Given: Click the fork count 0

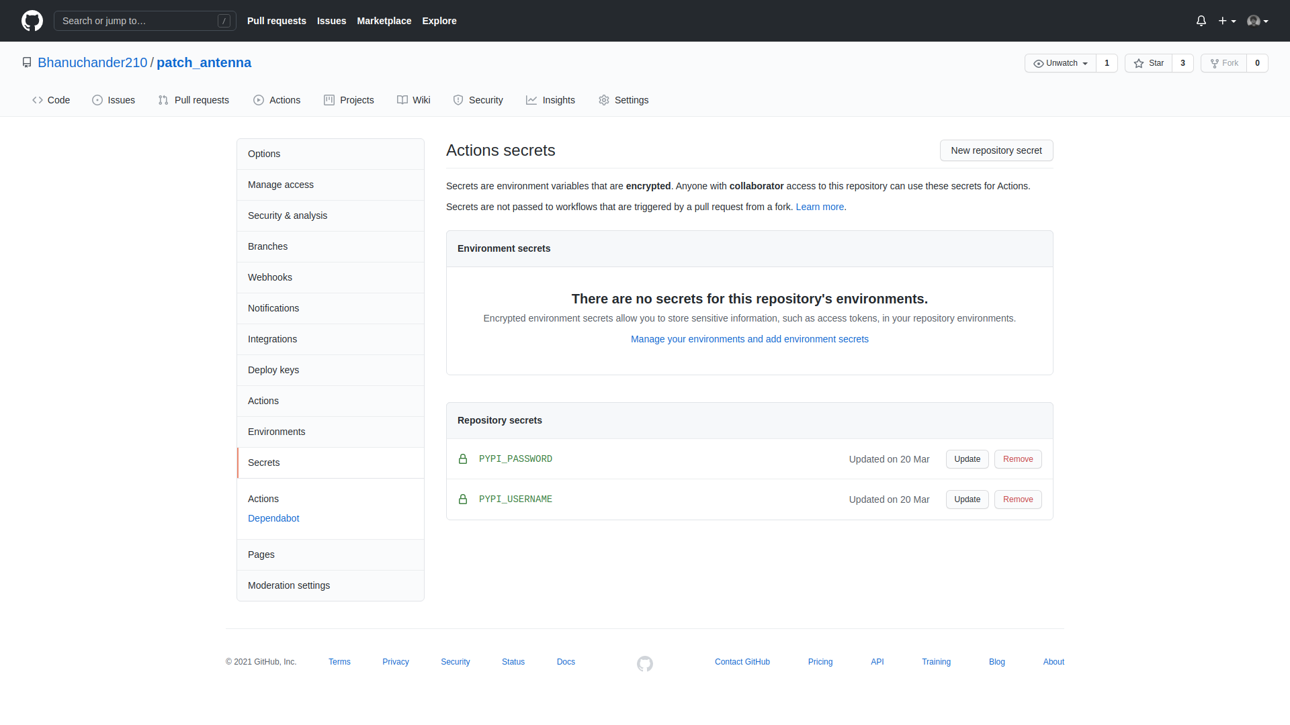Looking at the screenshot, I should tap(1257, 63).
